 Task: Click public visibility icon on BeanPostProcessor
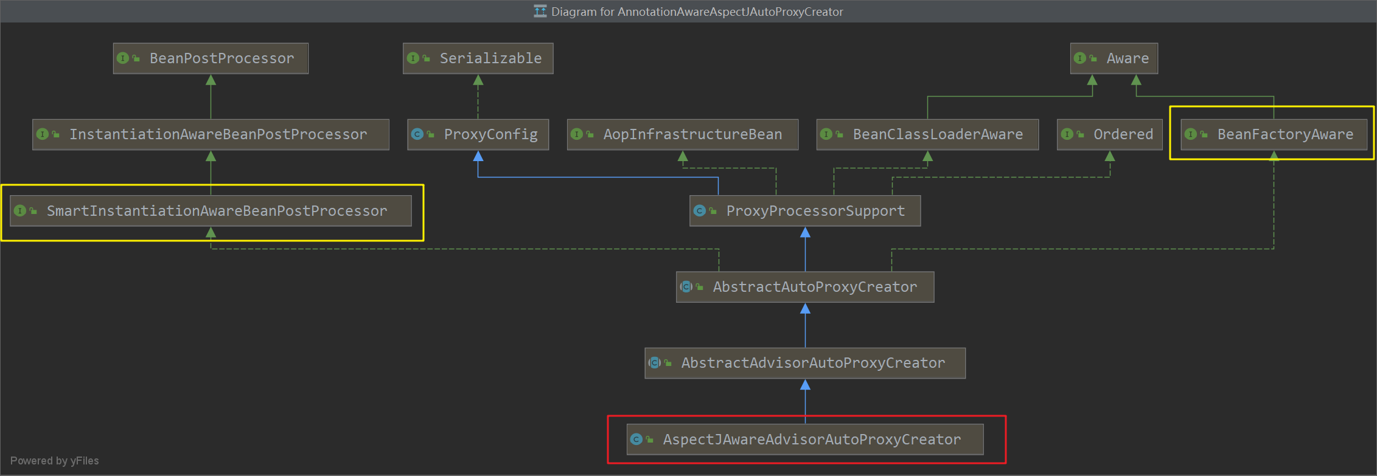[136, 59]
